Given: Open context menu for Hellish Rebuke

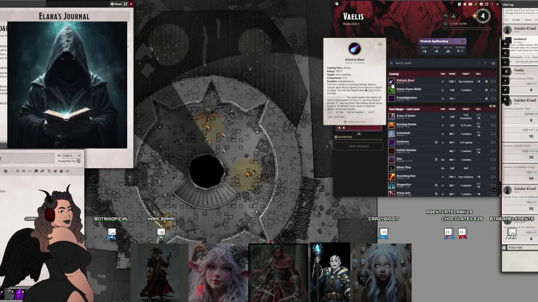Looking at the screenshot, I should tap(495, 151).
